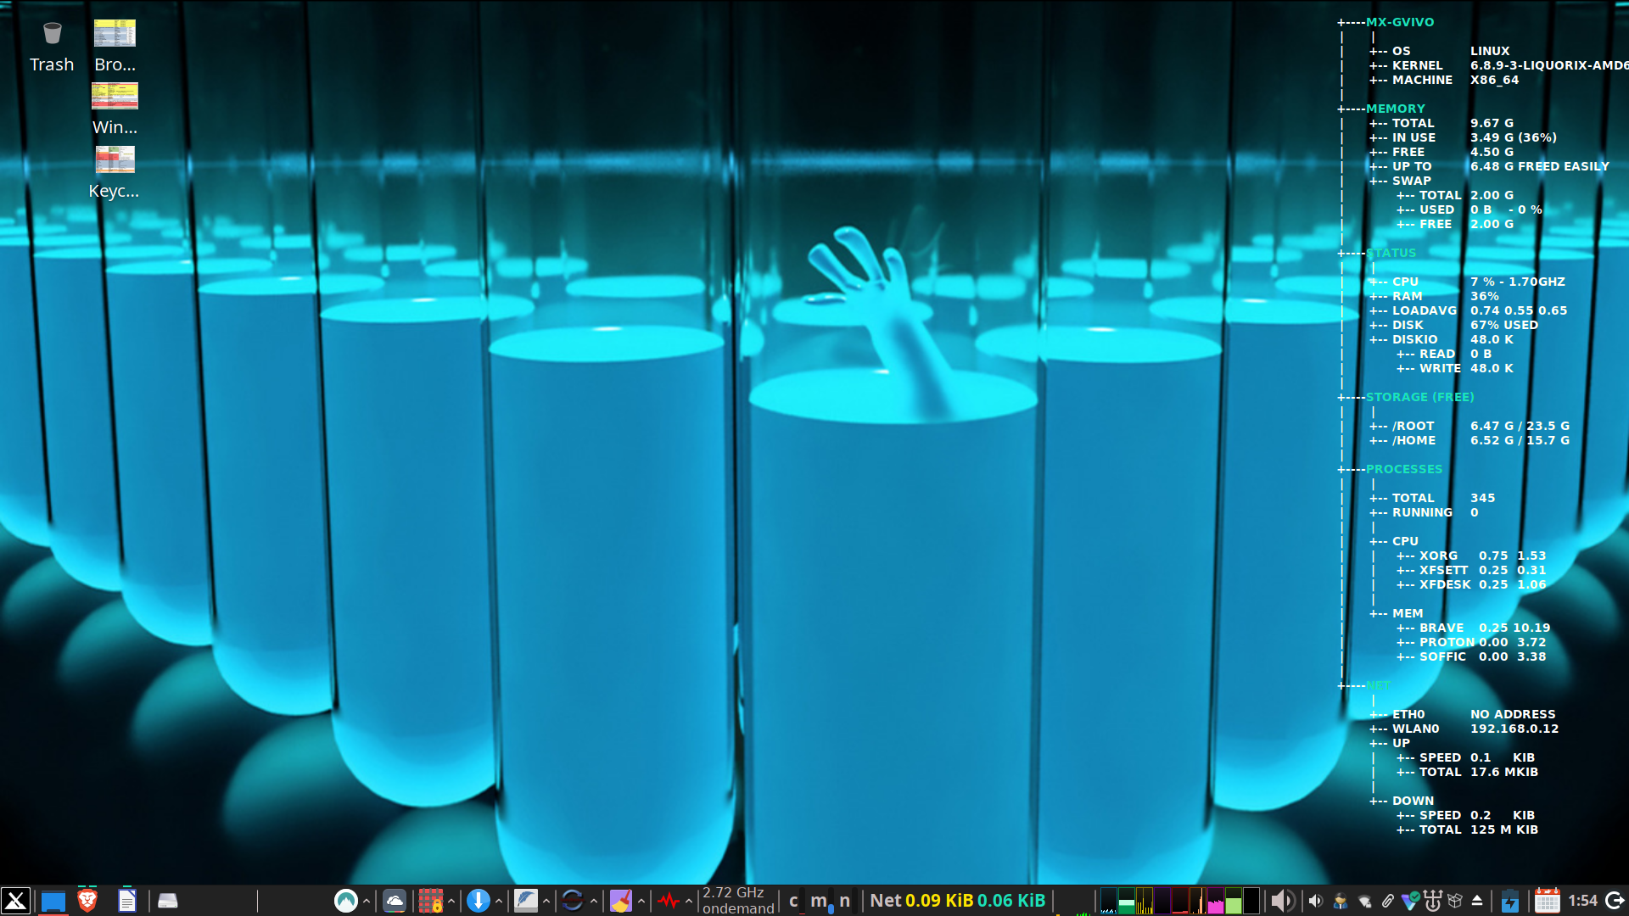Click the '0.74 0.55 0.65' loadavg value
Viewport: 1629px width, 916px height.
tap(1519, 310)
